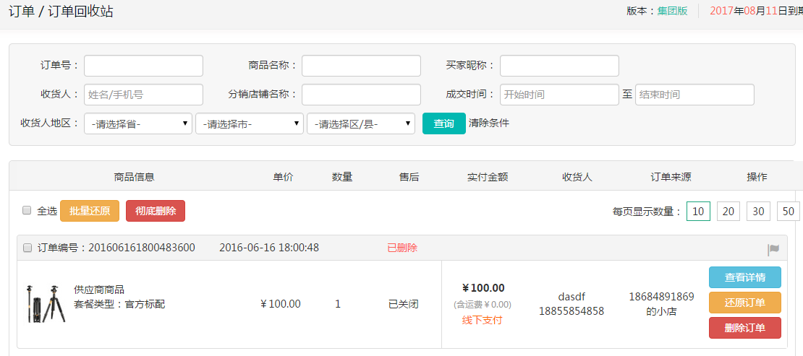The width and height of the screenshot is (803, 356).
Task: Tick the checkbox for order 201606161800483600
Action: (x=27, y=248)
